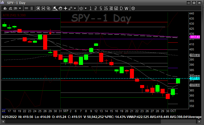Select the crosshair cursor tool
Image resolution: width=204 pixels, height=125 pixels.
[x=65, y=8]
